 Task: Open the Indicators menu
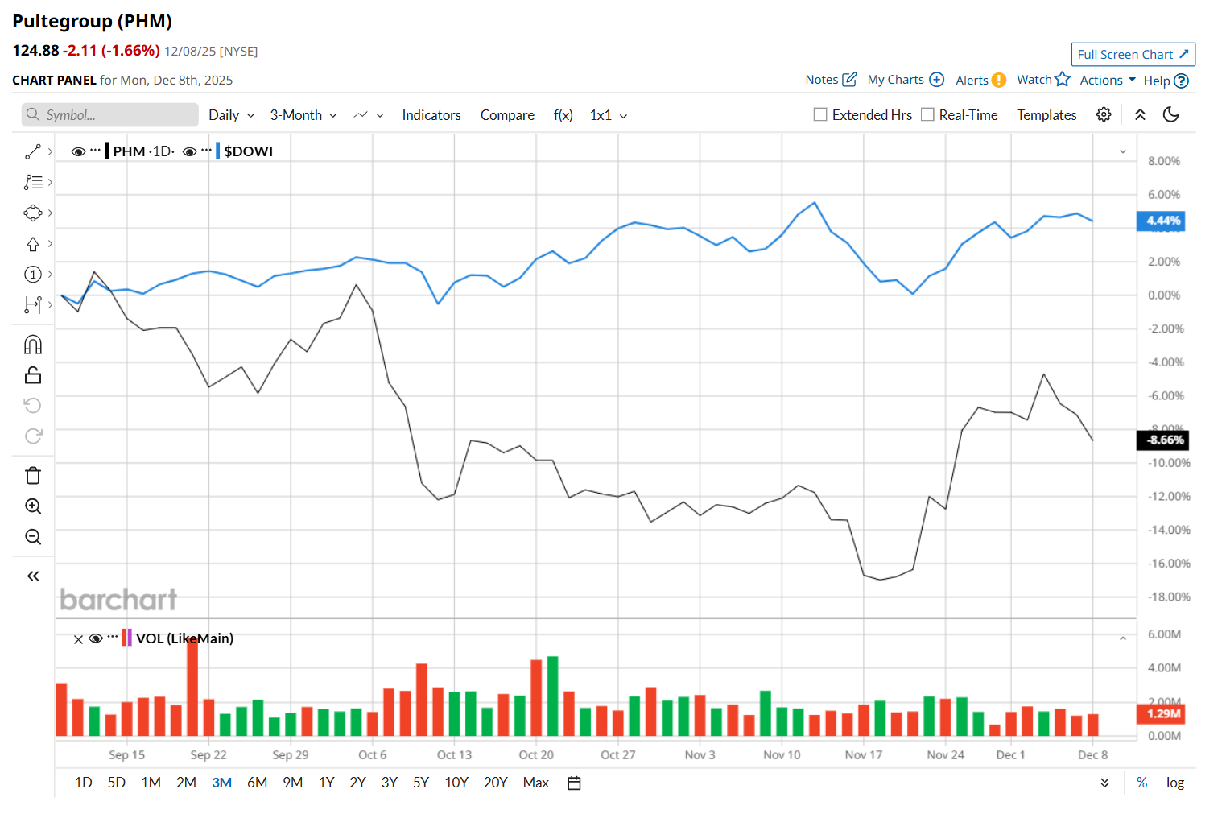click(431, 115)
